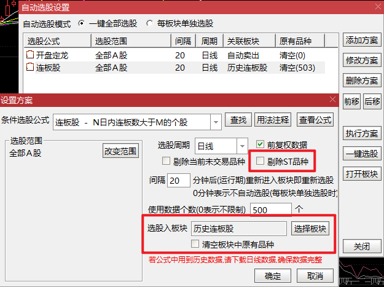Image resolution: width=384 pixels, height=287 pixels.
Task: Click the 间隔 minutes input field
Action: [178, 181]
